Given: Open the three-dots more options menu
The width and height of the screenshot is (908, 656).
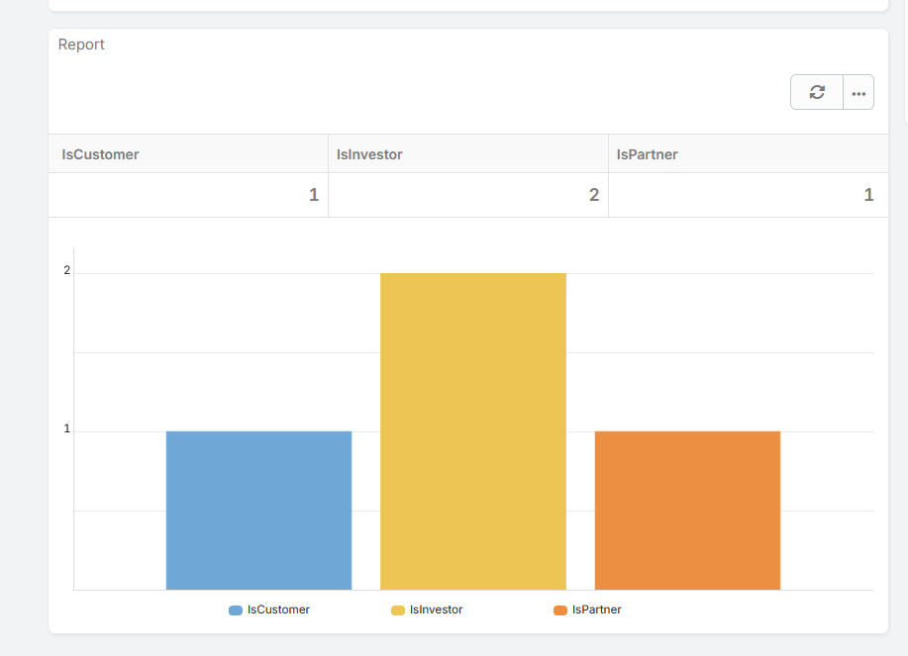Looking at the screenshot, I should coord(858,92).
